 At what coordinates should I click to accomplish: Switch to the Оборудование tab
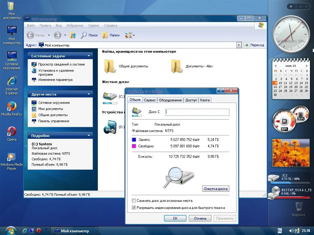(170, 100)
